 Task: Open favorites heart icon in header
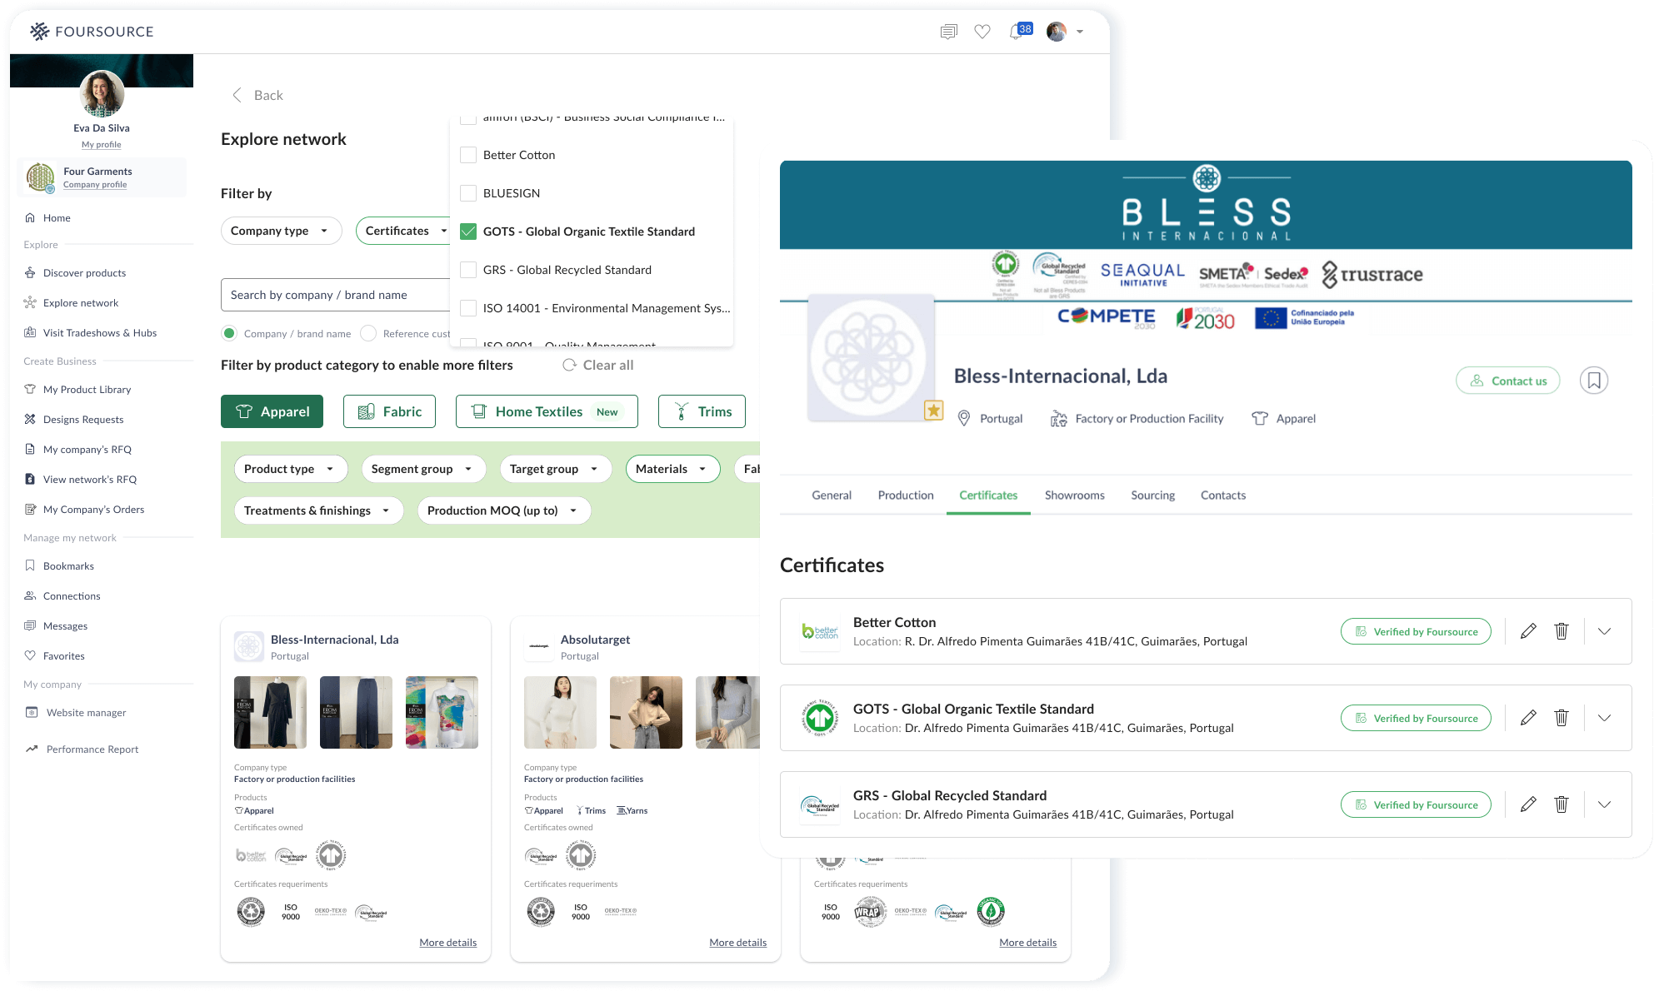point(982,32)
